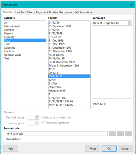Image resolution: width=136 pixels, height=154 pixels.
Task: Click the OK button
Action: 109,148
